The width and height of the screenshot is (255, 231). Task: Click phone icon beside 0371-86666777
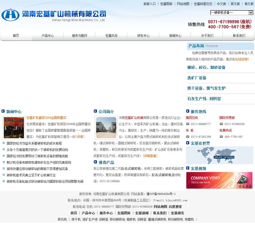pyautogui.click(x=188, y=124)
